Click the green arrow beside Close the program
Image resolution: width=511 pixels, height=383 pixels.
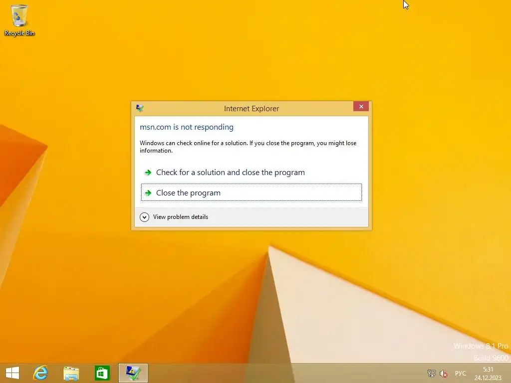(x=148, y=193)
